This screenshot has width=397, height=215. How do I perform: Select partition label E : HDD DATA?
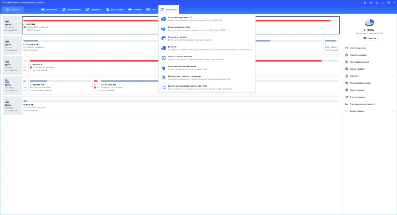[29, 24]
